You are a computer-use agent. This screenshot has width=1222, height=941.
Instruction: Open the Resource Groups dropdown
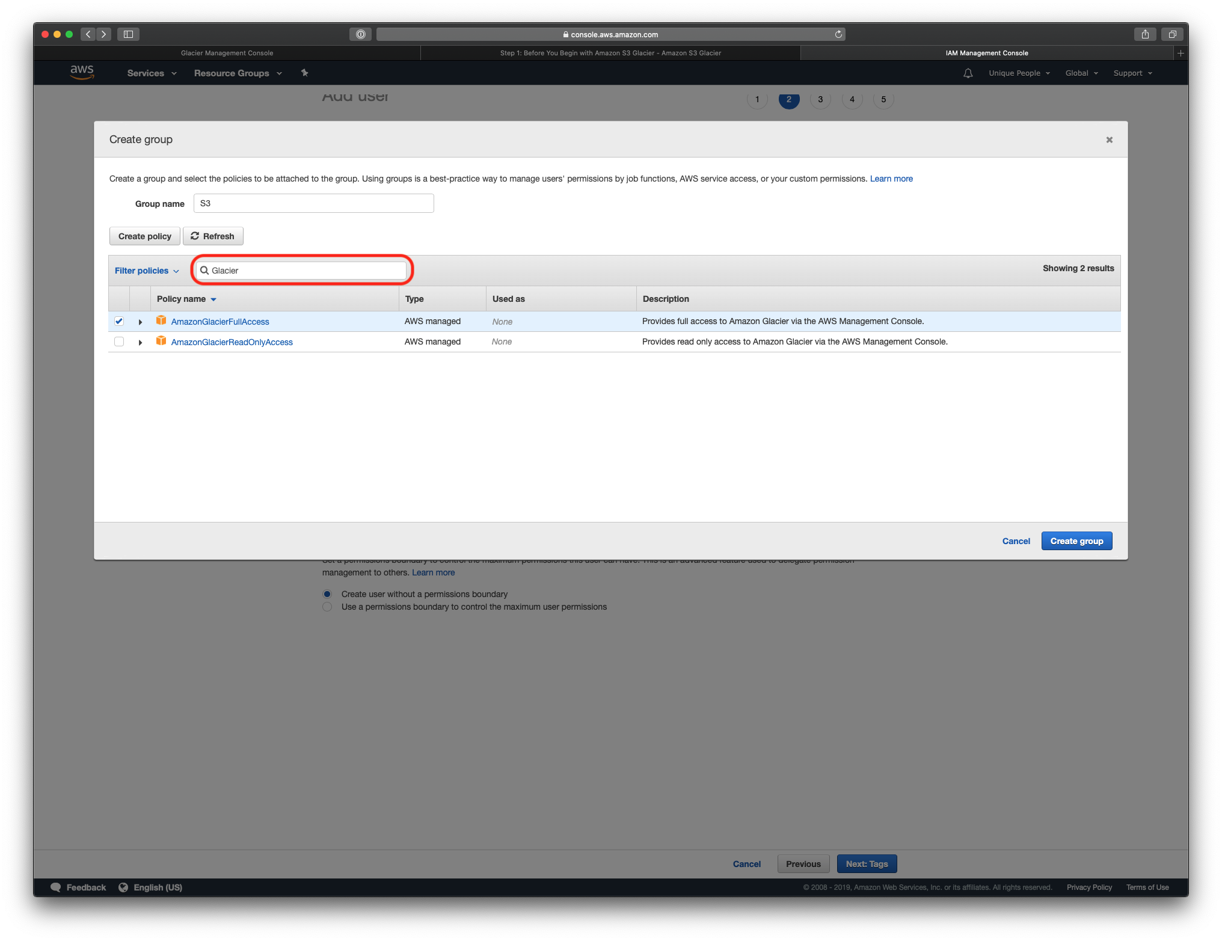(x=238, y=73)
